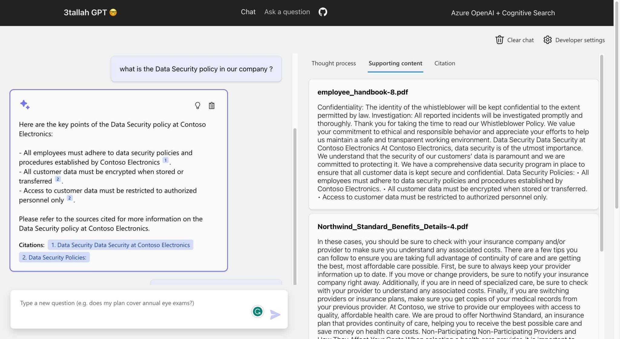Click the Grammarly icon in the input box

point(257,312)
